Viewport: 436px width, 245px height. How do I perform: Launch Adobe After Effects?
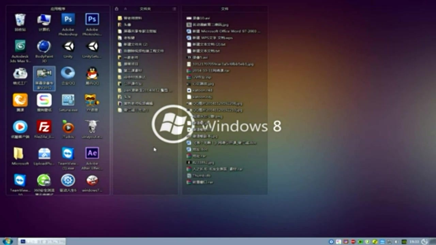pos(92,159)
